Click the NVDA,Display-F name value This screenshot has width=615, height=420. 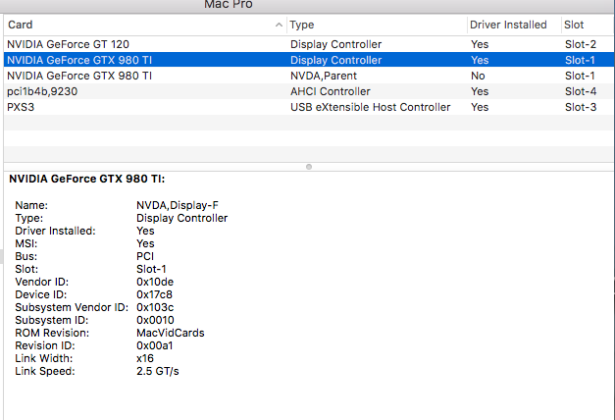(178, 205)
